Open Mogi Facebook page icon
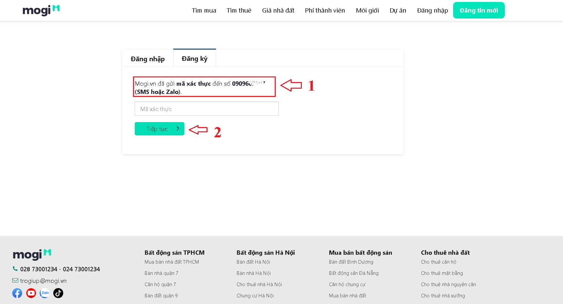Screen dimensions: 563x304 (17, 293)
